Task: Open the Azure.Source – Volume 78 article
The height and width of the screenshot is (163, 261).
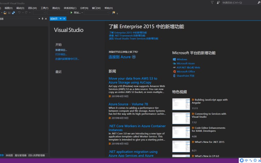Action: click(128, 104)
